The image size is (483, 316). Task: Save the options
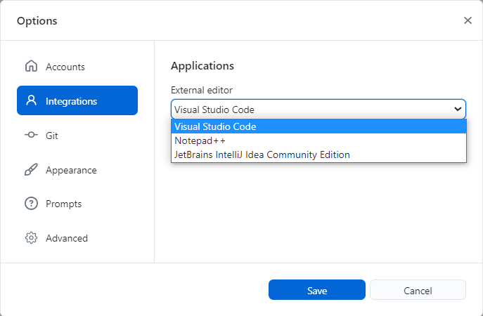[317, 290]
